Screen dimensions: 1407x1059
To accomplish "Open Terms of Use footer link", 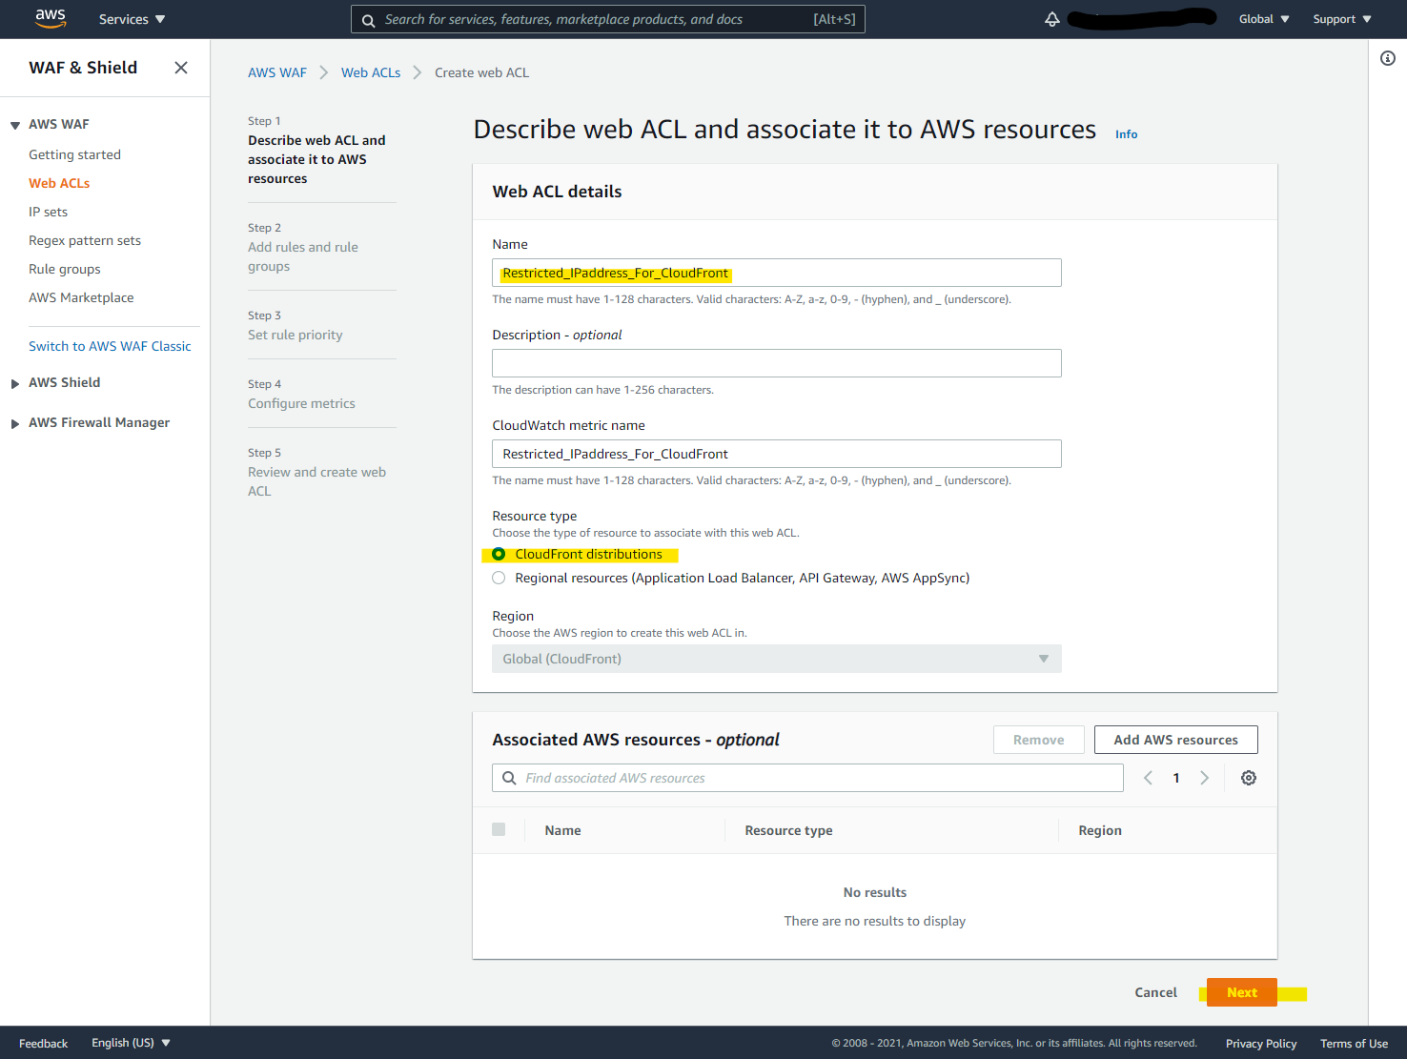I will coord(1354,1044).
